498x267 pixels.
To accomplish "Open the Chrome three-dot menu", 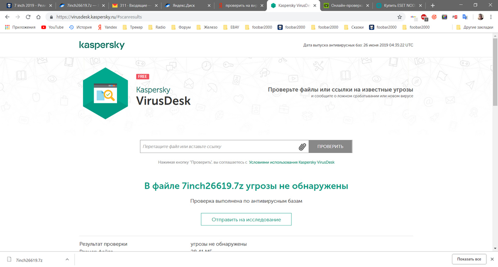I will (x=491, y=17).
